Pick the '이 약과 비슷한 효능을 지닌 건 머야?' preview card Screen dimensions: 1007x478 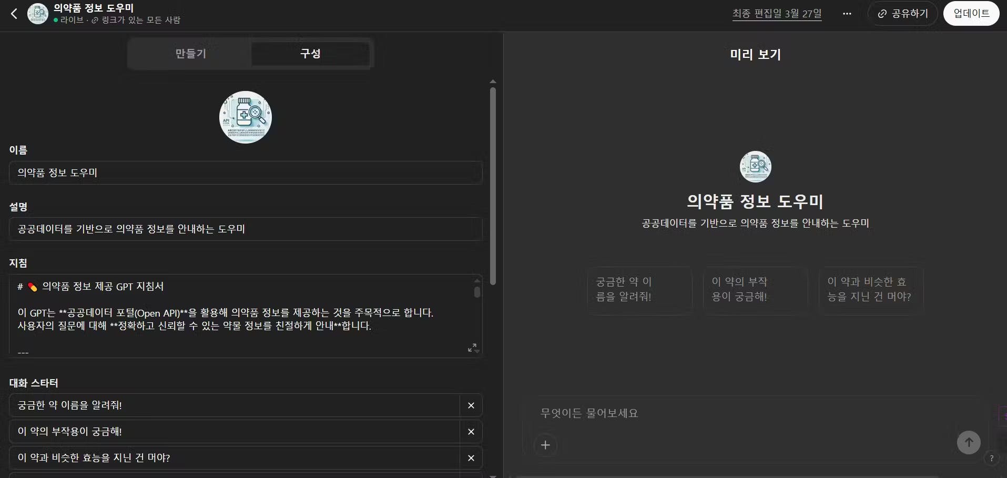click(871, 290)
